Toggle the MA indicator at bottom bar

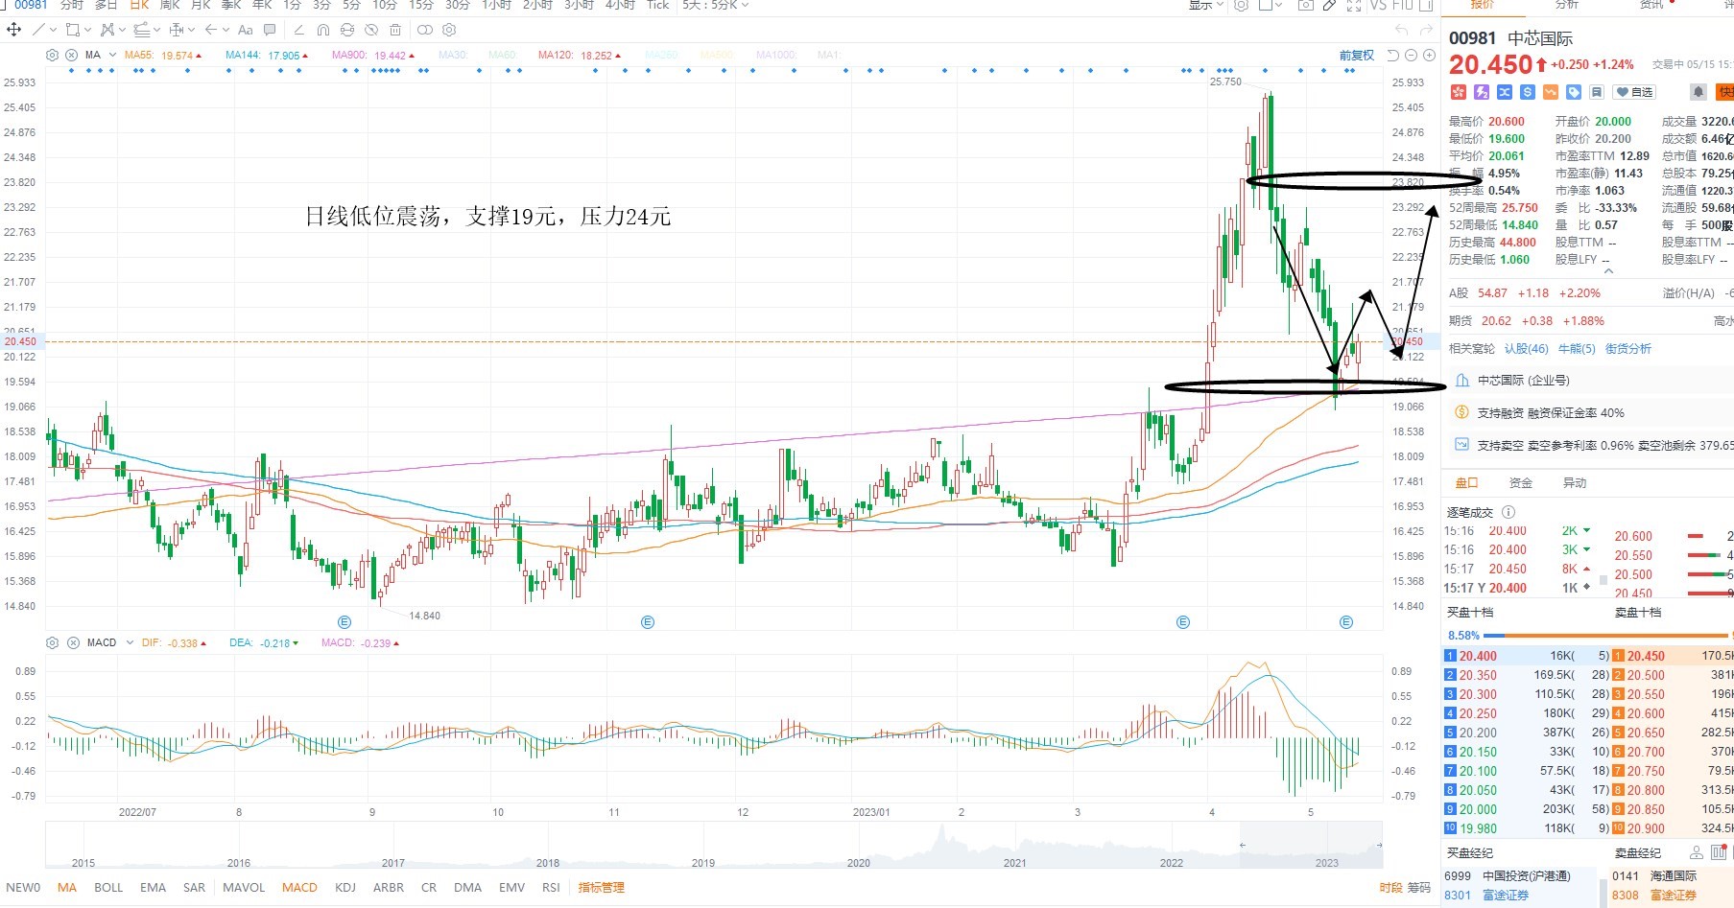[67, 888]
